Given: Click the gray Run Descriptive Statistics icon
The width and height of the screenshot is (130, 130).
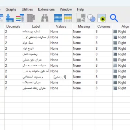Looking at the screenshot, I should pyautogui.click(x=31, y=18).
